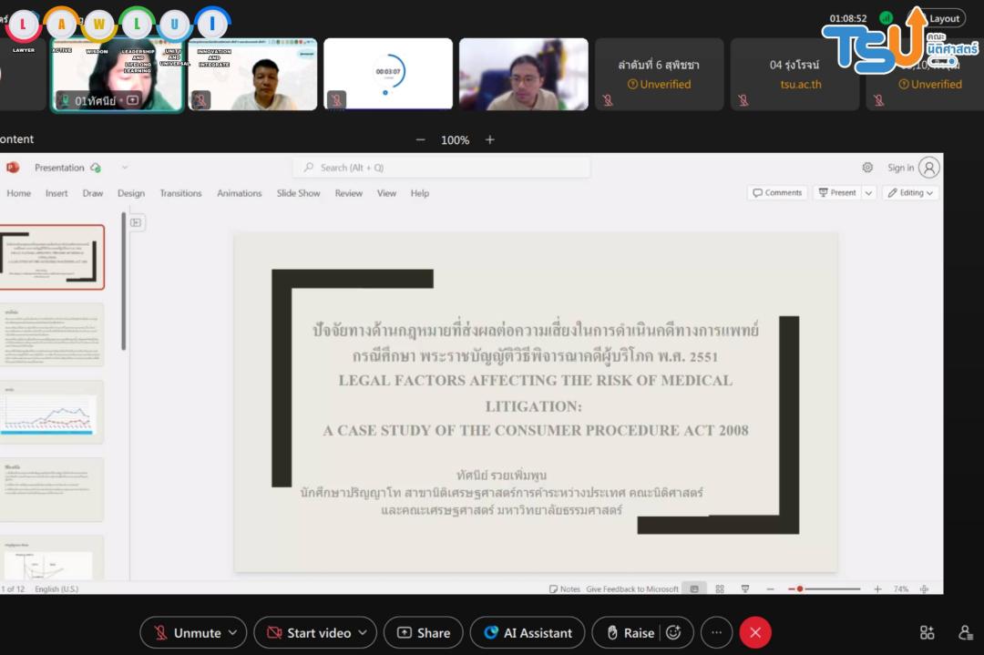
Task: Click the Share content button
Action: point(424,633)
